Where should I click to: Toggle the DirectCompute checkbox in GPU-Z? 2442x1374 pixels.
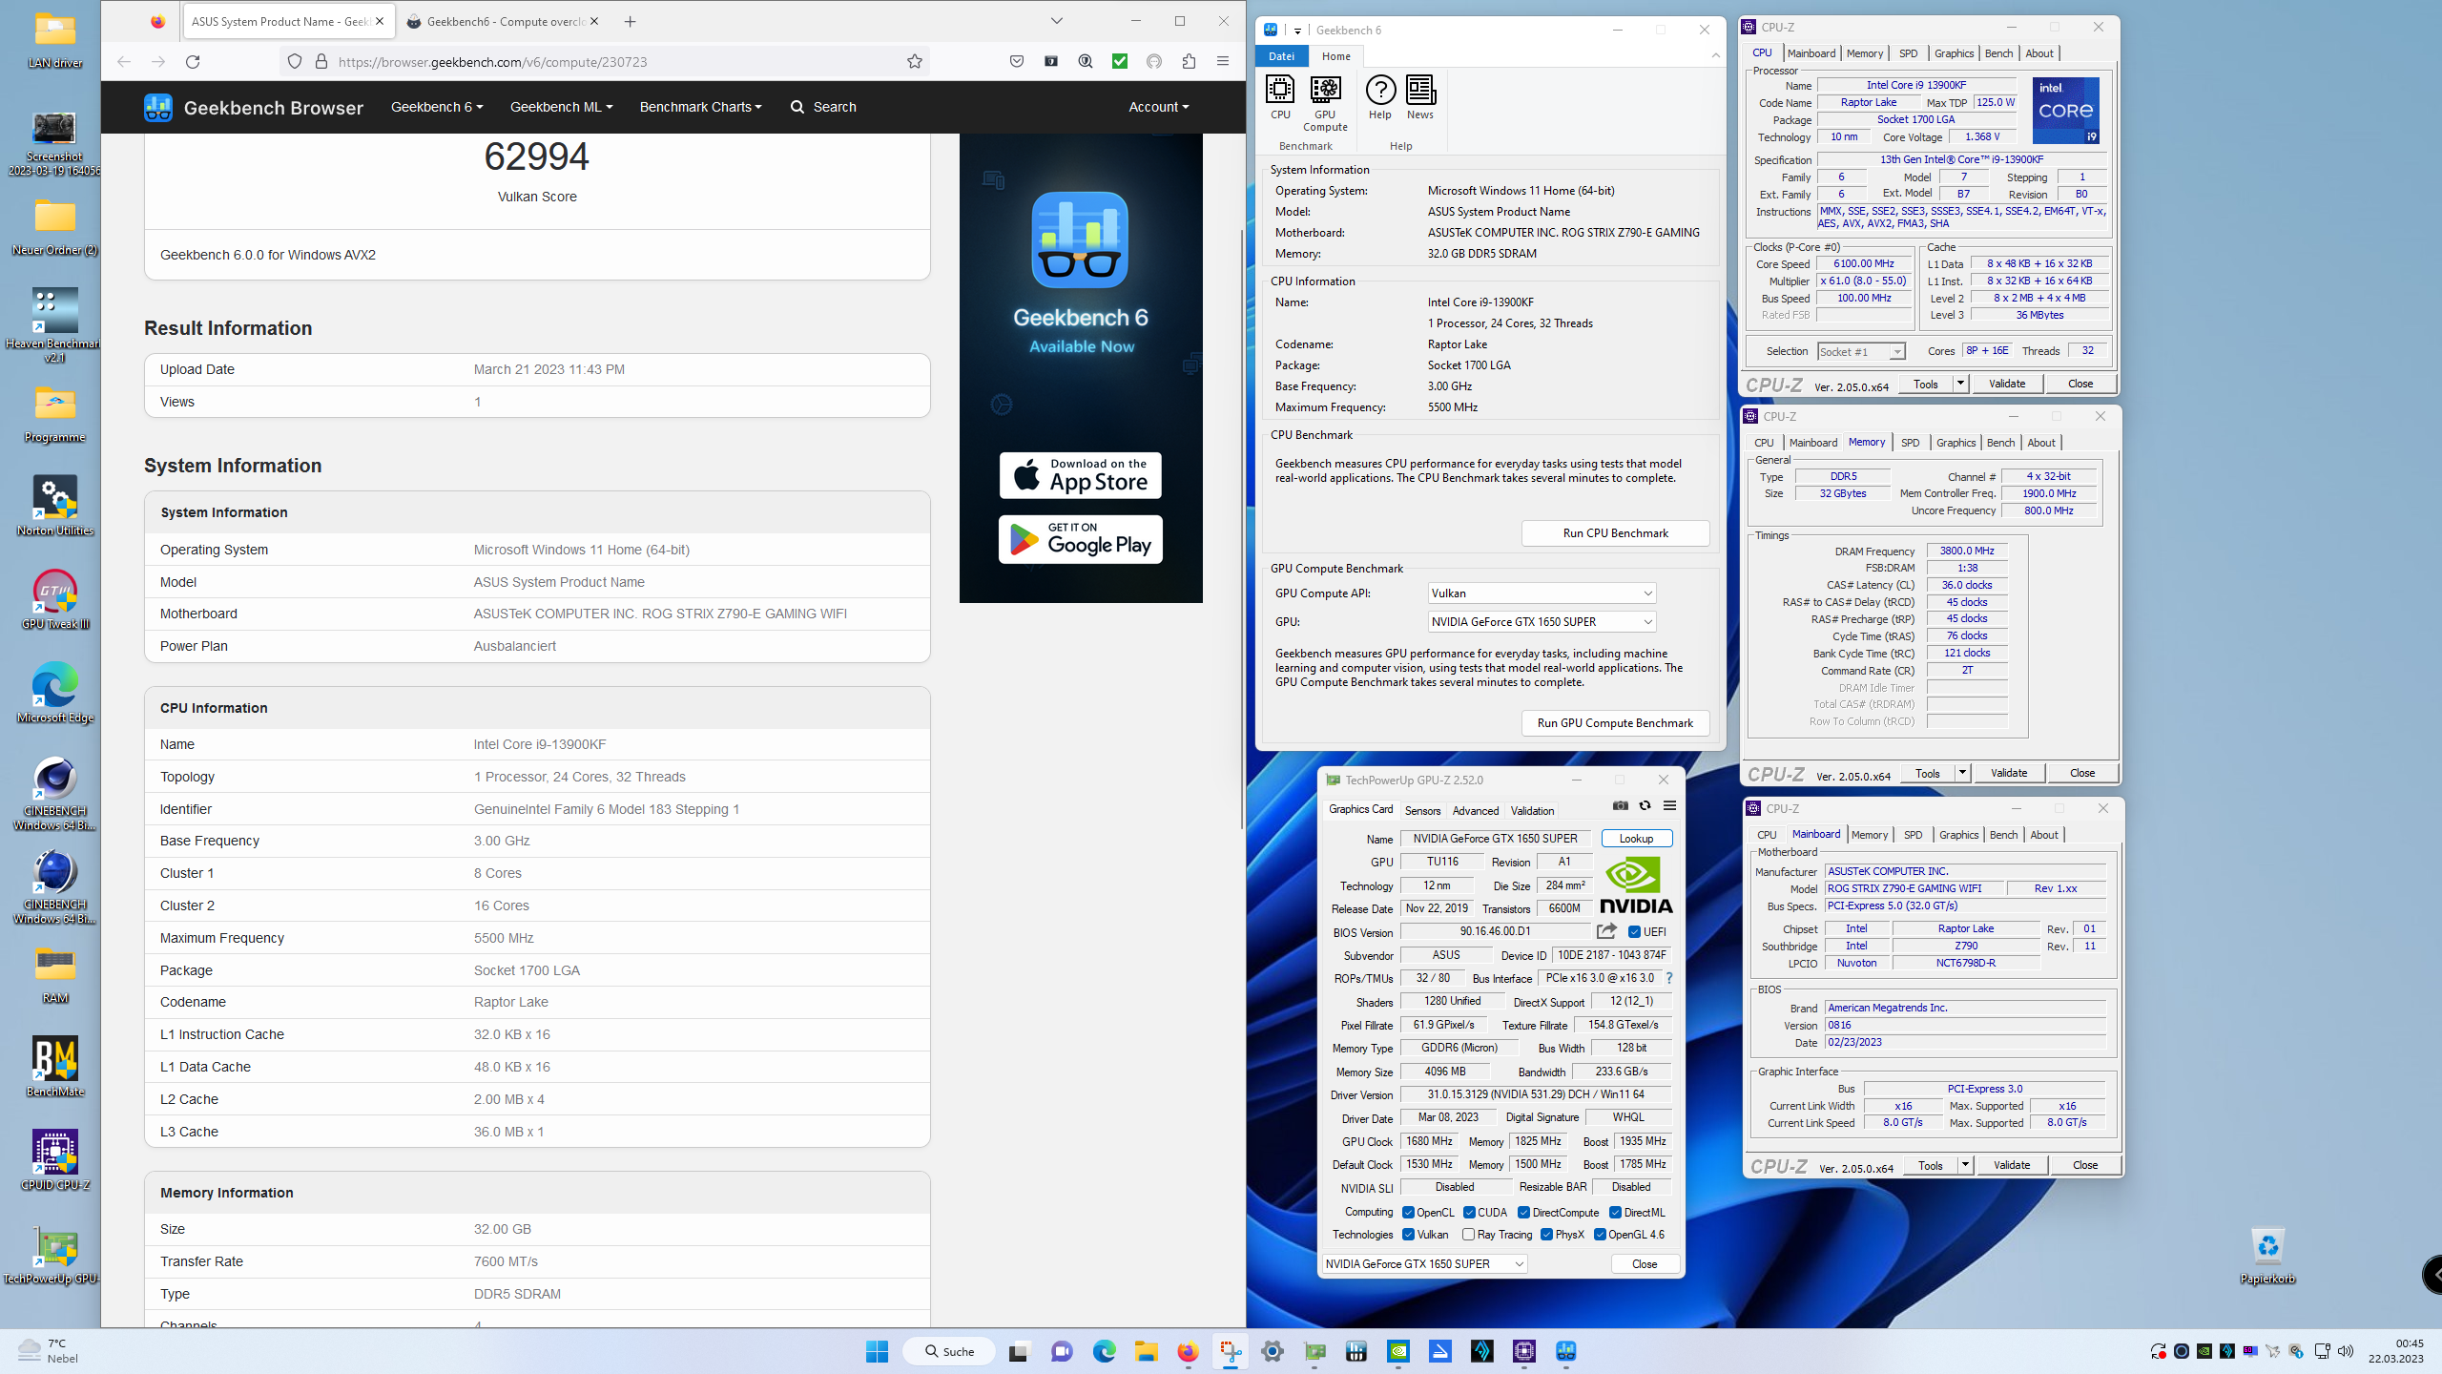click(x=1523, y=1213)
